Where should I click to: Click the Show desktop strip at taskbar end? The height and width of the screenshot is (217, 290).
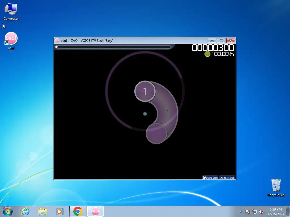tap(288, 211)
